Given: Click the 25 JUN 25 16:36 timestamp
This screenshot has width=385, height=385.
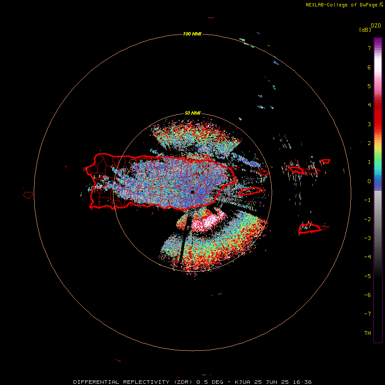Looking at the screenshot, I should tap(282, 382).
